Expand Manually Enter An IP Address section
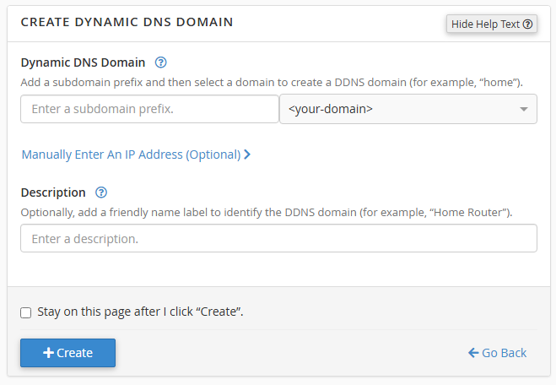556x385 pixels. point(131,155)
